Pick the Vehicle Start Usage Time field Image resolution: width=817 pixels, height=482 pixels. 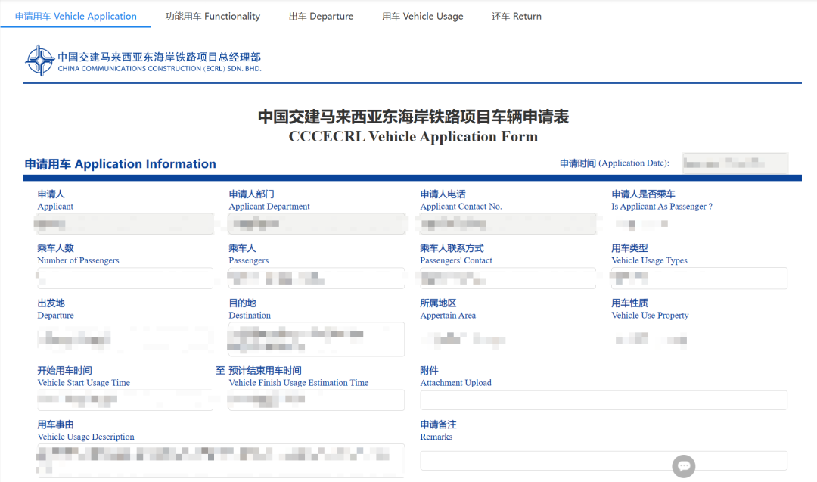125,400
